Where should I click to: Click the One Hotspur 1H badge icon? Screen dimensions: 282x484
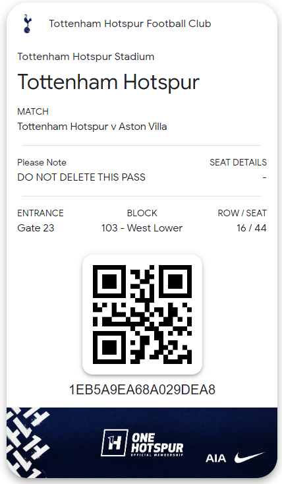pos(115,442)
